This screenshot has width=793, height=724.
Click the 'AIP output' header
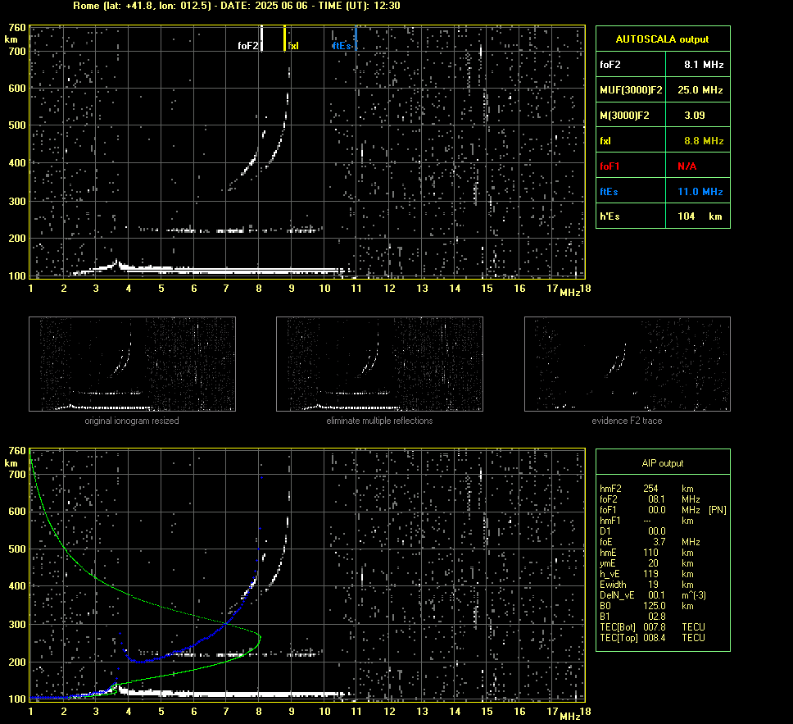(662, 463)
